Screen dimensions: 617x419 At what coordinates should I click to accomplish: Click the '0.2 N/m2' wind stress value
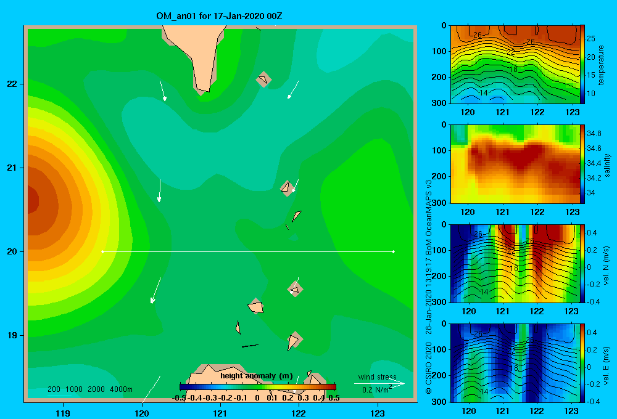point(377,389)
